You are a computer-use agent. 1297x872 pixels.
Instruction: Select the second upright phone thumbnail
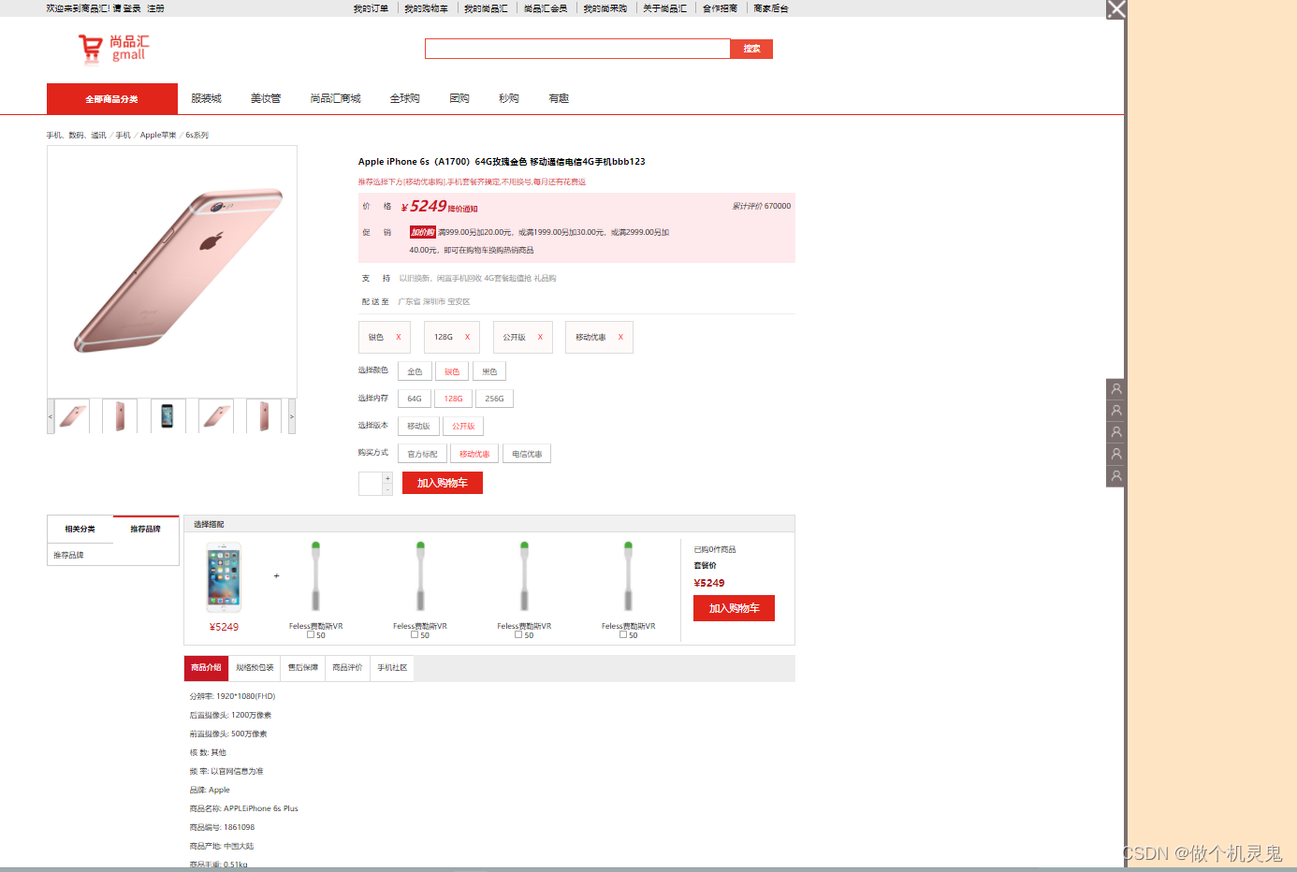click(120, 416)
